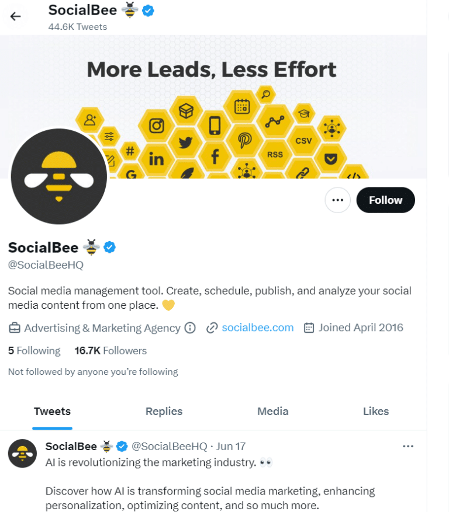
Task: Click the verified badge in the tweet header
Action: (x=122, y=446)
